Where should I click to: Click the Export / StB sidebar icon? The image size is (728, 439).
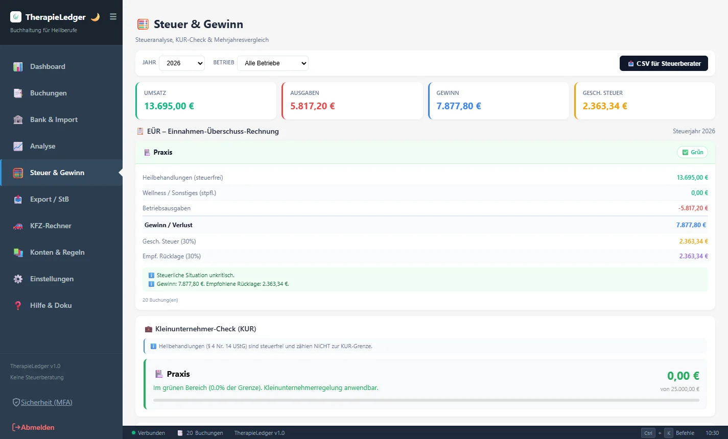click(18, 200)
